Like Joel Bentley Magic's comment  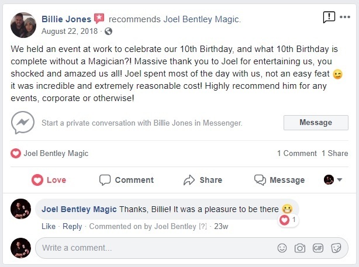click(49, 227)
